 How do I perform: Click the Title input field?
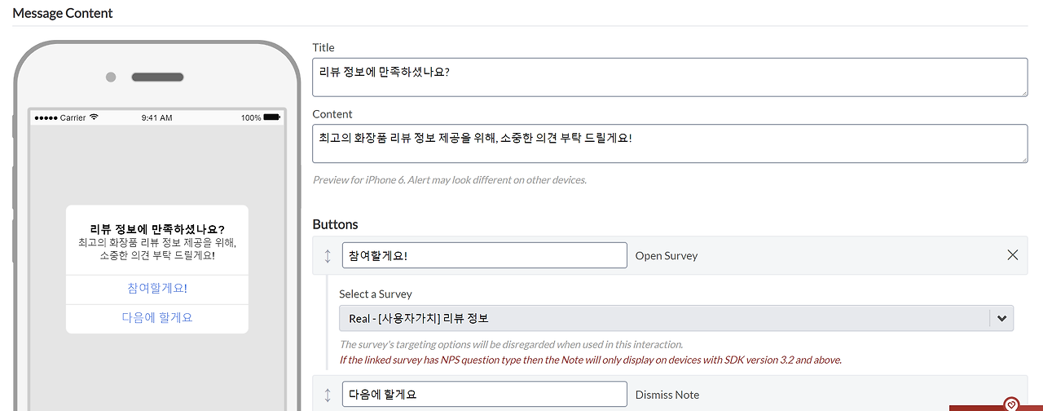(670, 77)
